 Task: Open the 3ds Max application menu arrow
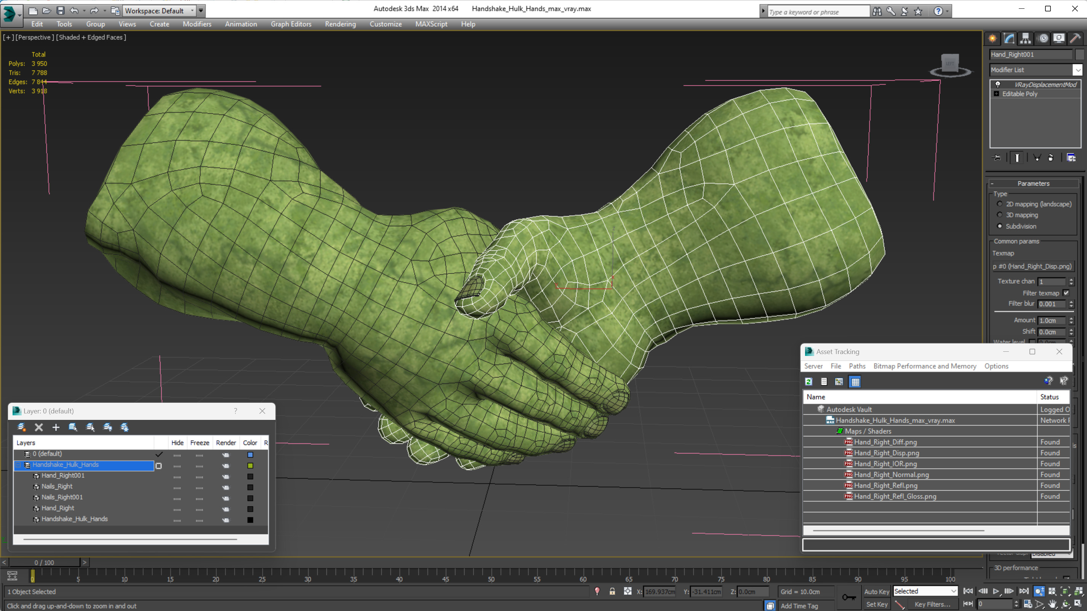tap(19, 15)
